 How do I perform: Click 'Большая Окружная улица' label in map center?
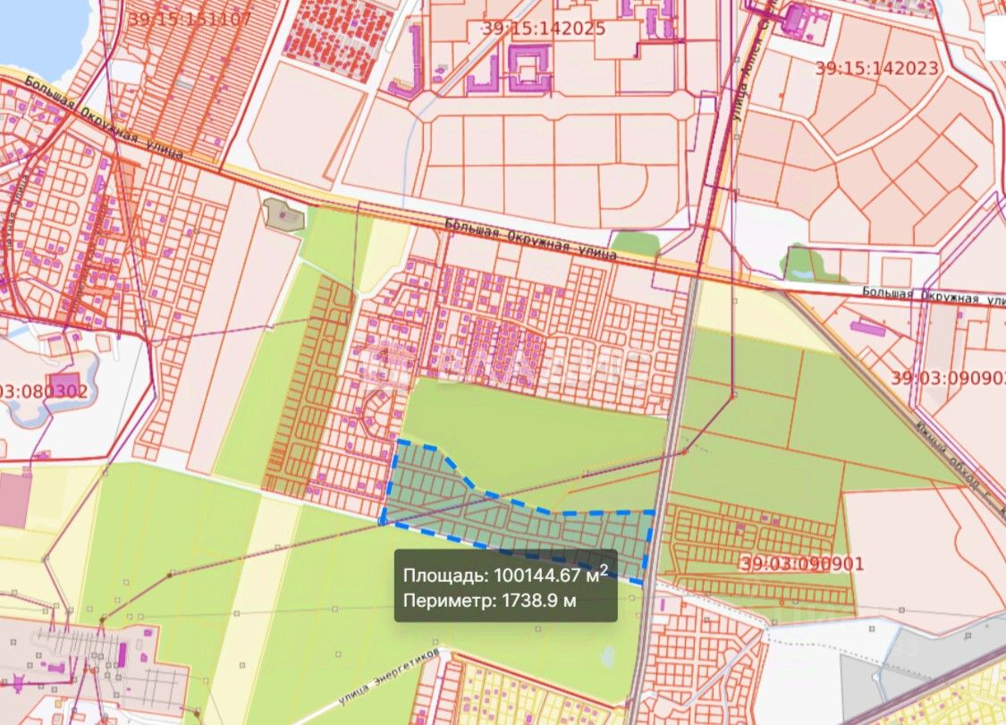click(x=530, y=239)
